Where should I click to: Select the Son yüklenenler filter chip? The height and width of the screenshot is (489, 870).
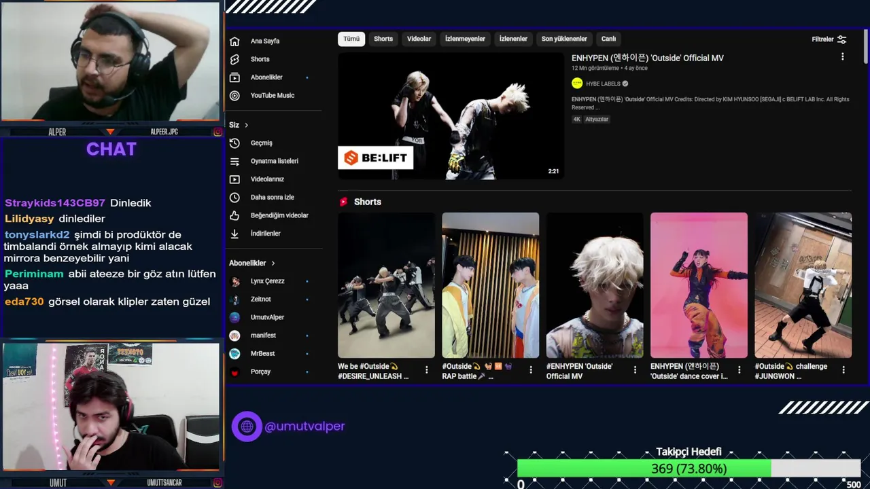click(x=564, y=39)
